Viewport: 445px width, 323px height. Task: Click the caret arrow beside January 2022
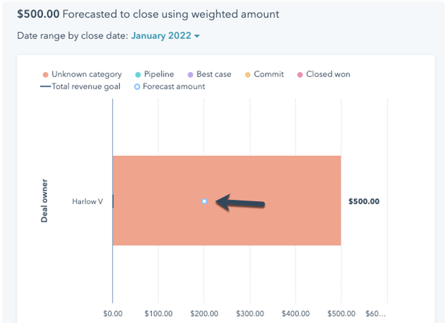pyautogui.click(x=197, y=36)
